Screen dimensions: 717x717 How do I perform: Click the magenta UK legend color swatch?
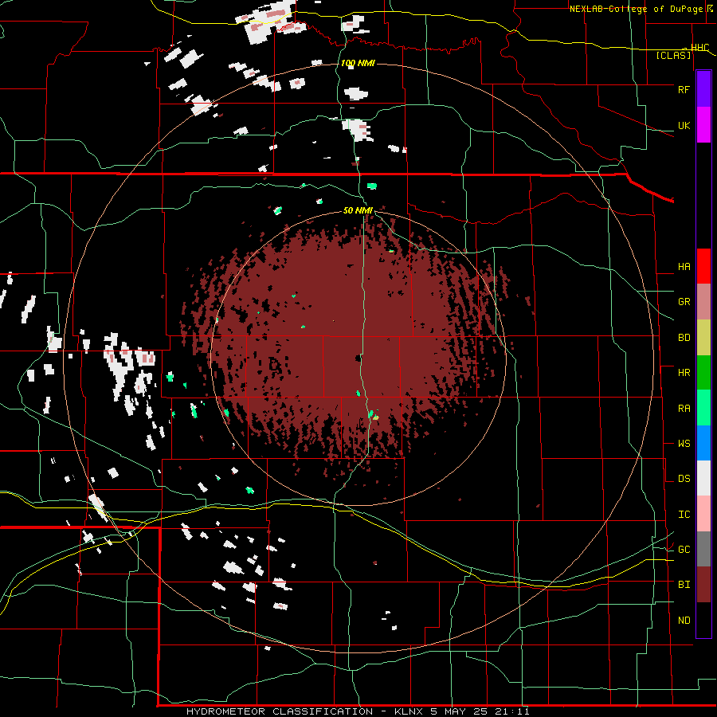pyautogui.click(x=703, y=124)
